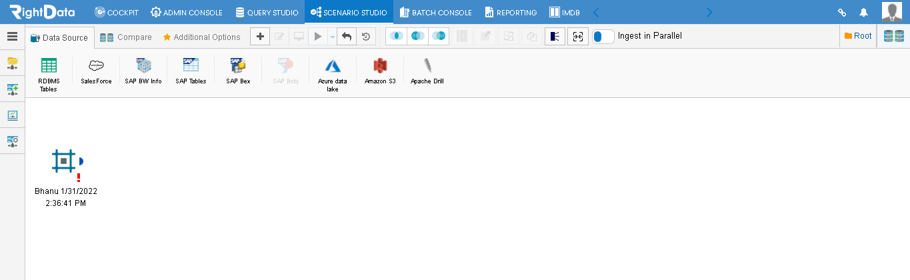Click the Bhanu 1/31/2022 node label

66,197
